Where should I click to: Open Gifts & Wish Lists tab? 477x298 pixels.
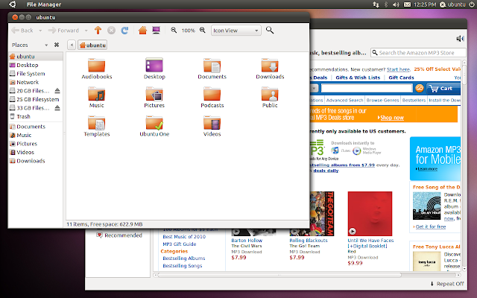click(358, 77)
